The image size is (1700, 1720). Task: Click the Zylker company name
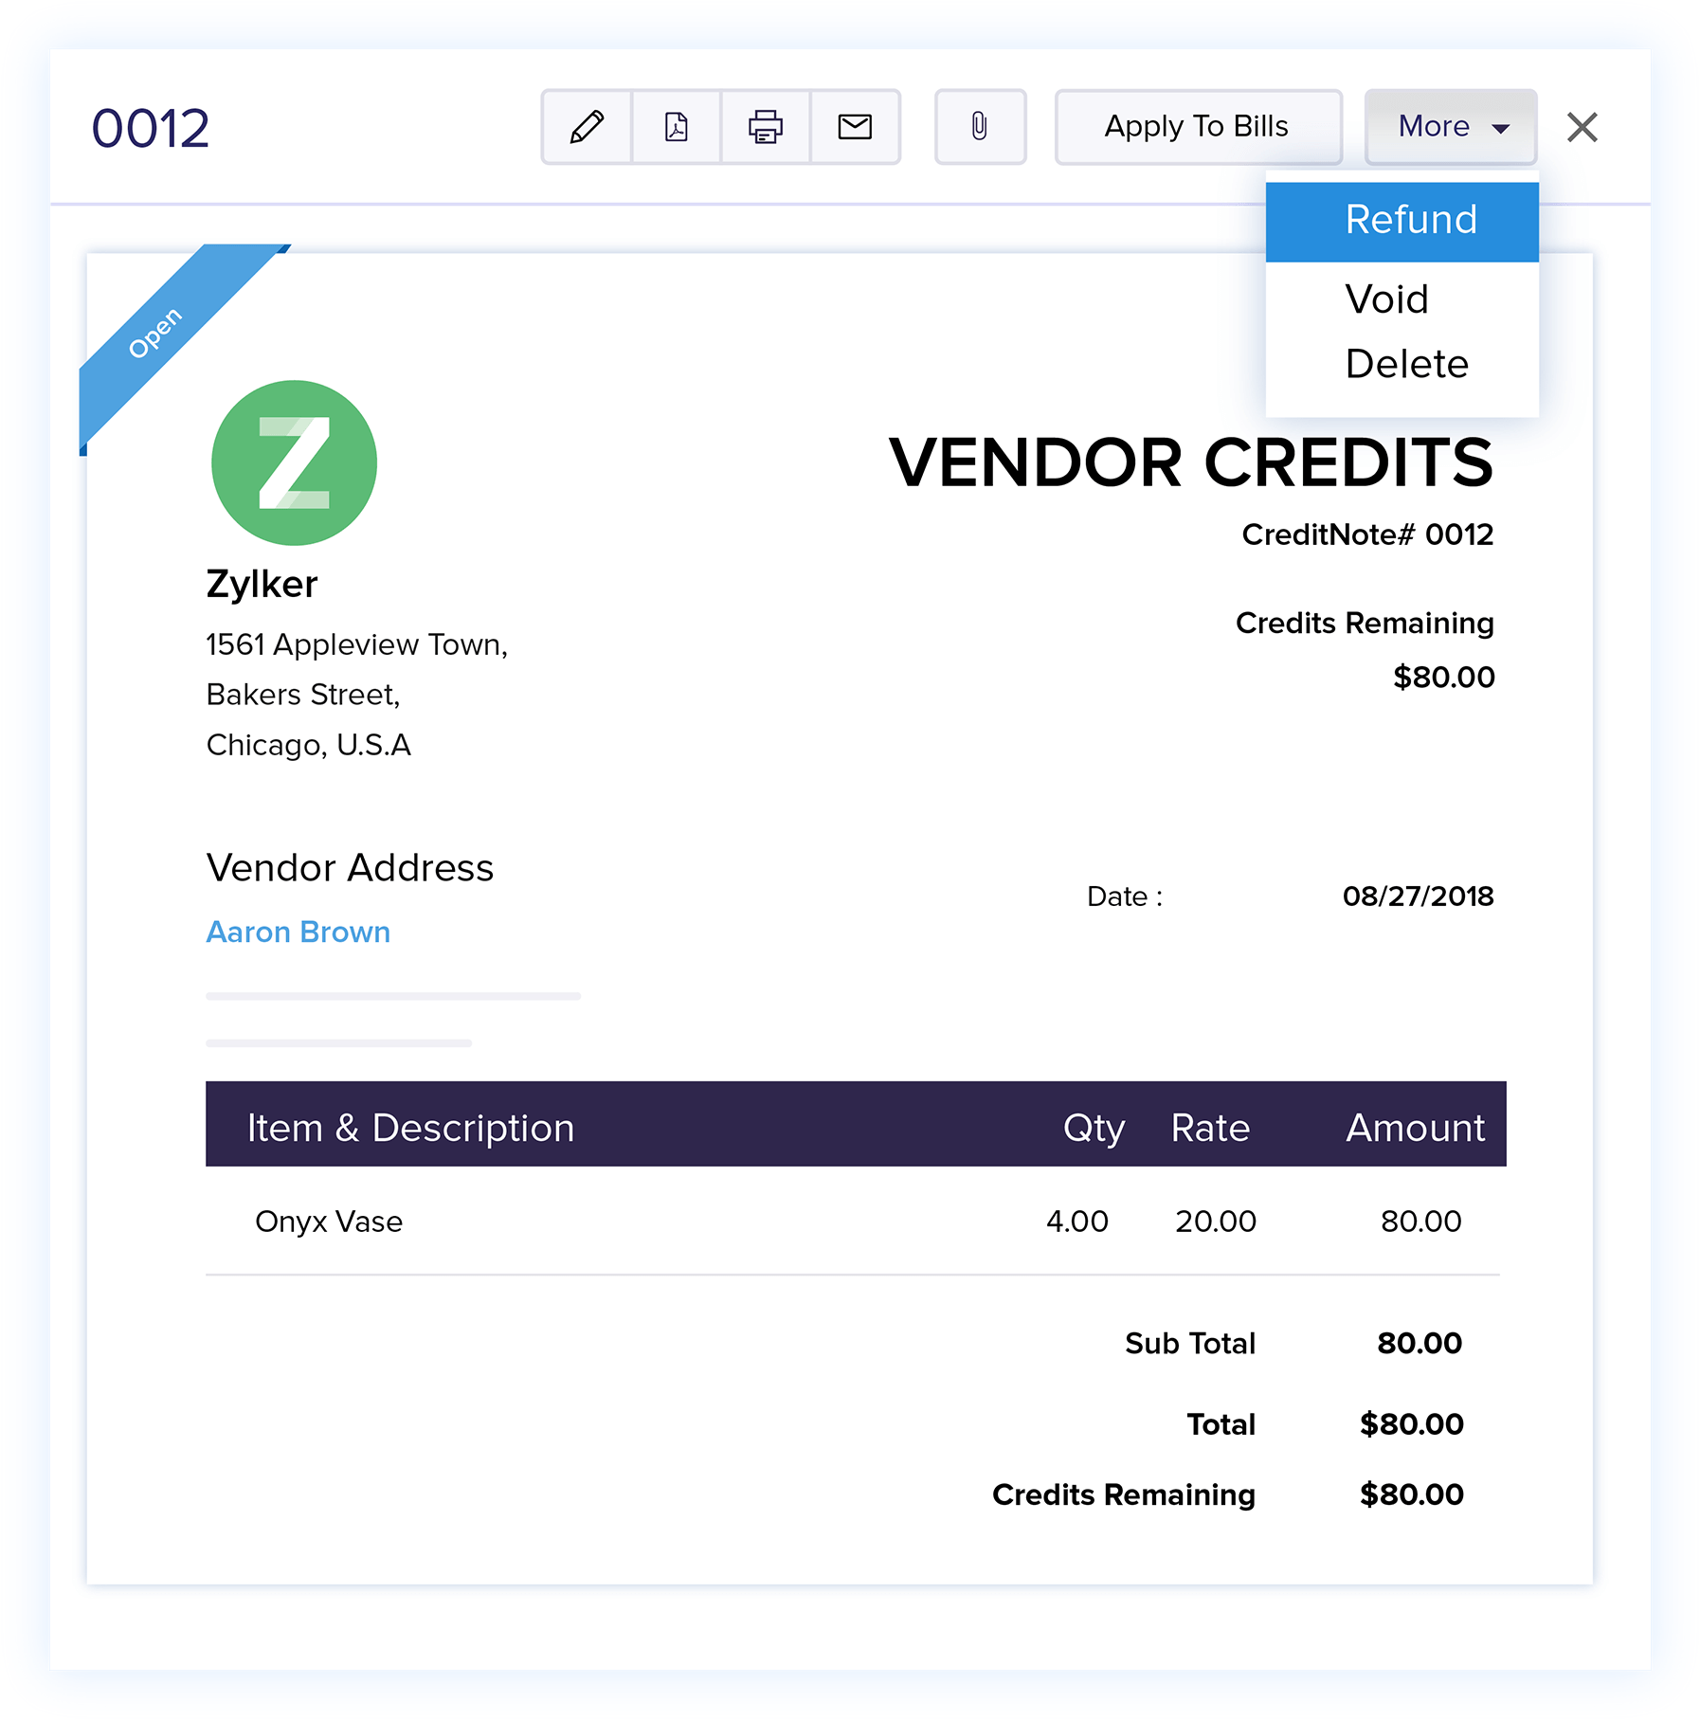[262, 584]
